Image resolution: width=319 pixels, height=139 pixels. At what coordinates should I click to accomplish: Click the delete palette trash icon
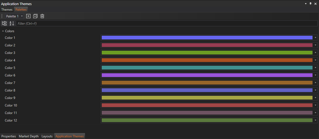point(42,16)
